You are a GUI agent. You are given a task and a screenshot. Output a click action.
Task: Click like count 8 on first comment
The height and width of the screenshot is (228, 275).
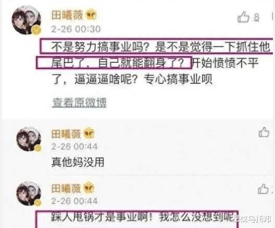(256, 18)
